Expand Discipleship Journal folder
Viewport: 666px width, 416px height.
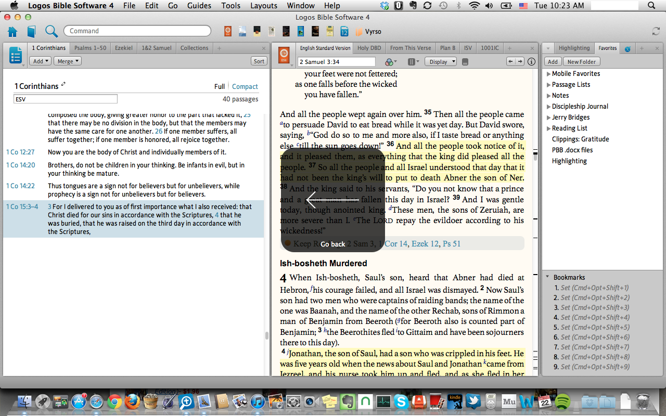tap(548, 107)
